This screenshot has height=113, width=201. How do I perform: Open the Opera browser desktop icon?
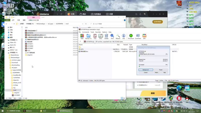click(179, 100)
